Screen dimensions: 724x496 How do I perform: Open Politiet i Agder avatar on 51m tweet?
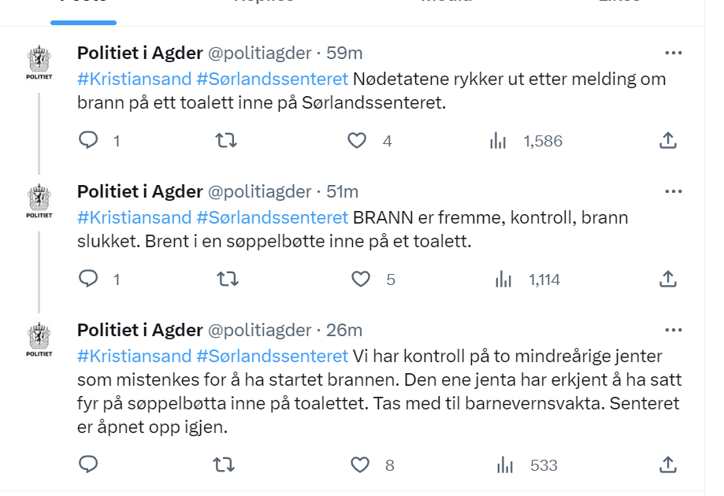coord(39,201)
